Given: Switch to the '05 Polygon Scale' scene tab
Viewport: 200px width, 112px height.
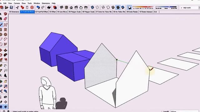Looking at the screenshot, I should coord(75,12).
